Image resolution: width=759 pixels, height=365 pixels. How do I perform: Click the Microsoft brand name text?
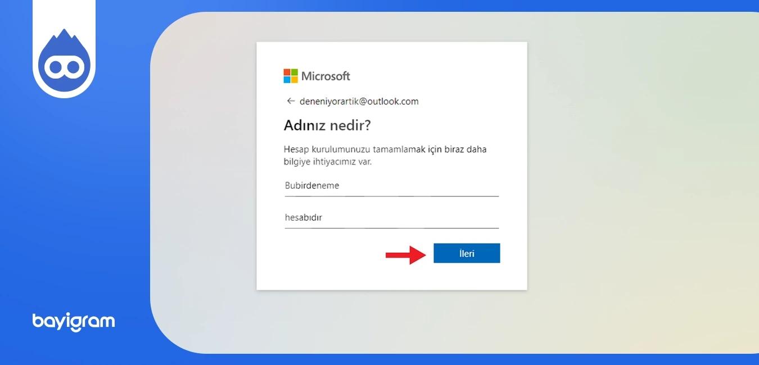click(x=326, y=76)
